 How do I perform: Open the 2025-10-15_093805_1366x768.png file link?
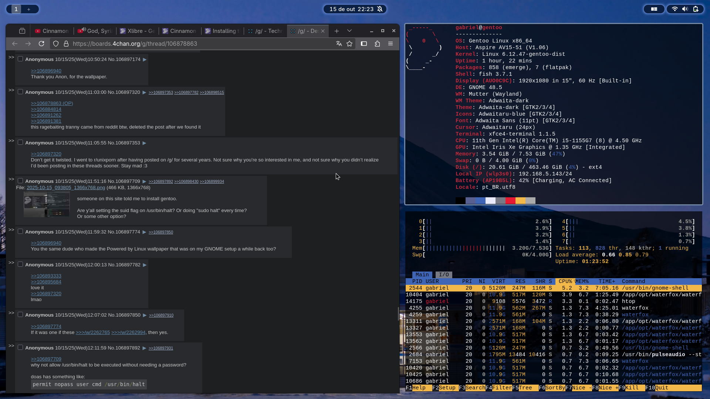[x=66, y=188]
